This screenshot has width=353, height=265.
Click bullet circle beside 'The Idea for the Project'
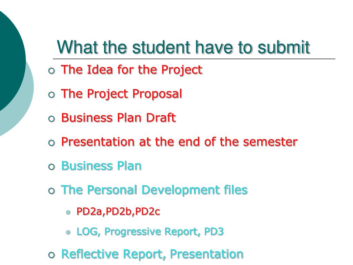click(x=52, y=71)
